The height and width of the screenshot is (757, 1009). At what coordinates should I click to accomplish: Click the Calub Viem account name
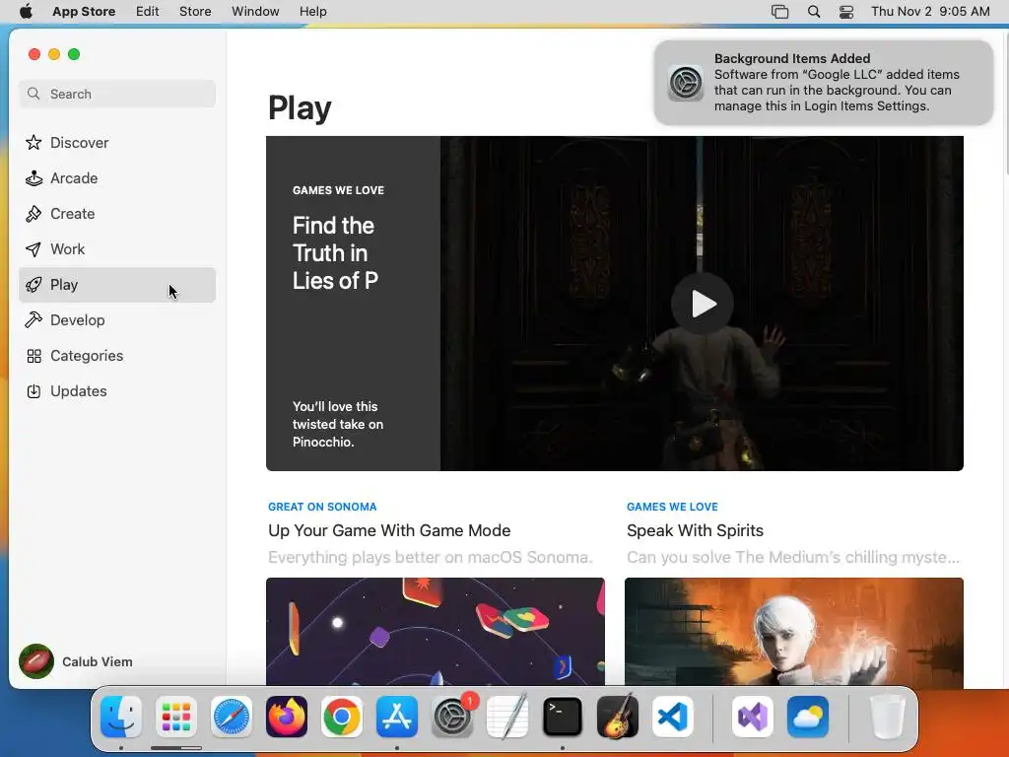pyautogui.click(x=98, y=661)
